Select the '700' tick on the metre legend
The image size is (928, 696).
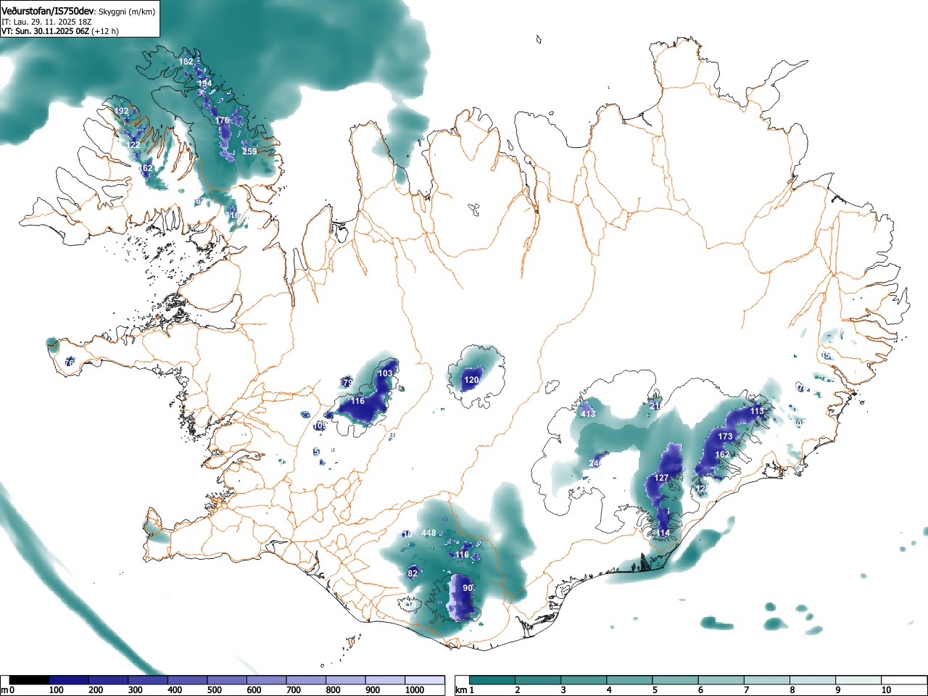294,690
